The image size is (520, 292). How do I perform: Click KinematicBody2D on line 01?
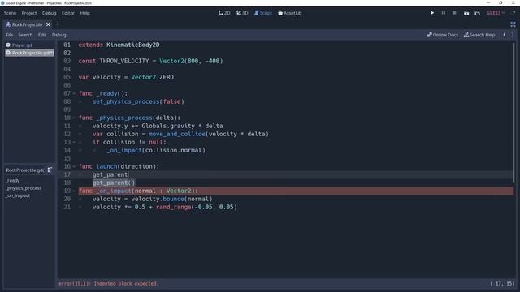click(133, 45)
